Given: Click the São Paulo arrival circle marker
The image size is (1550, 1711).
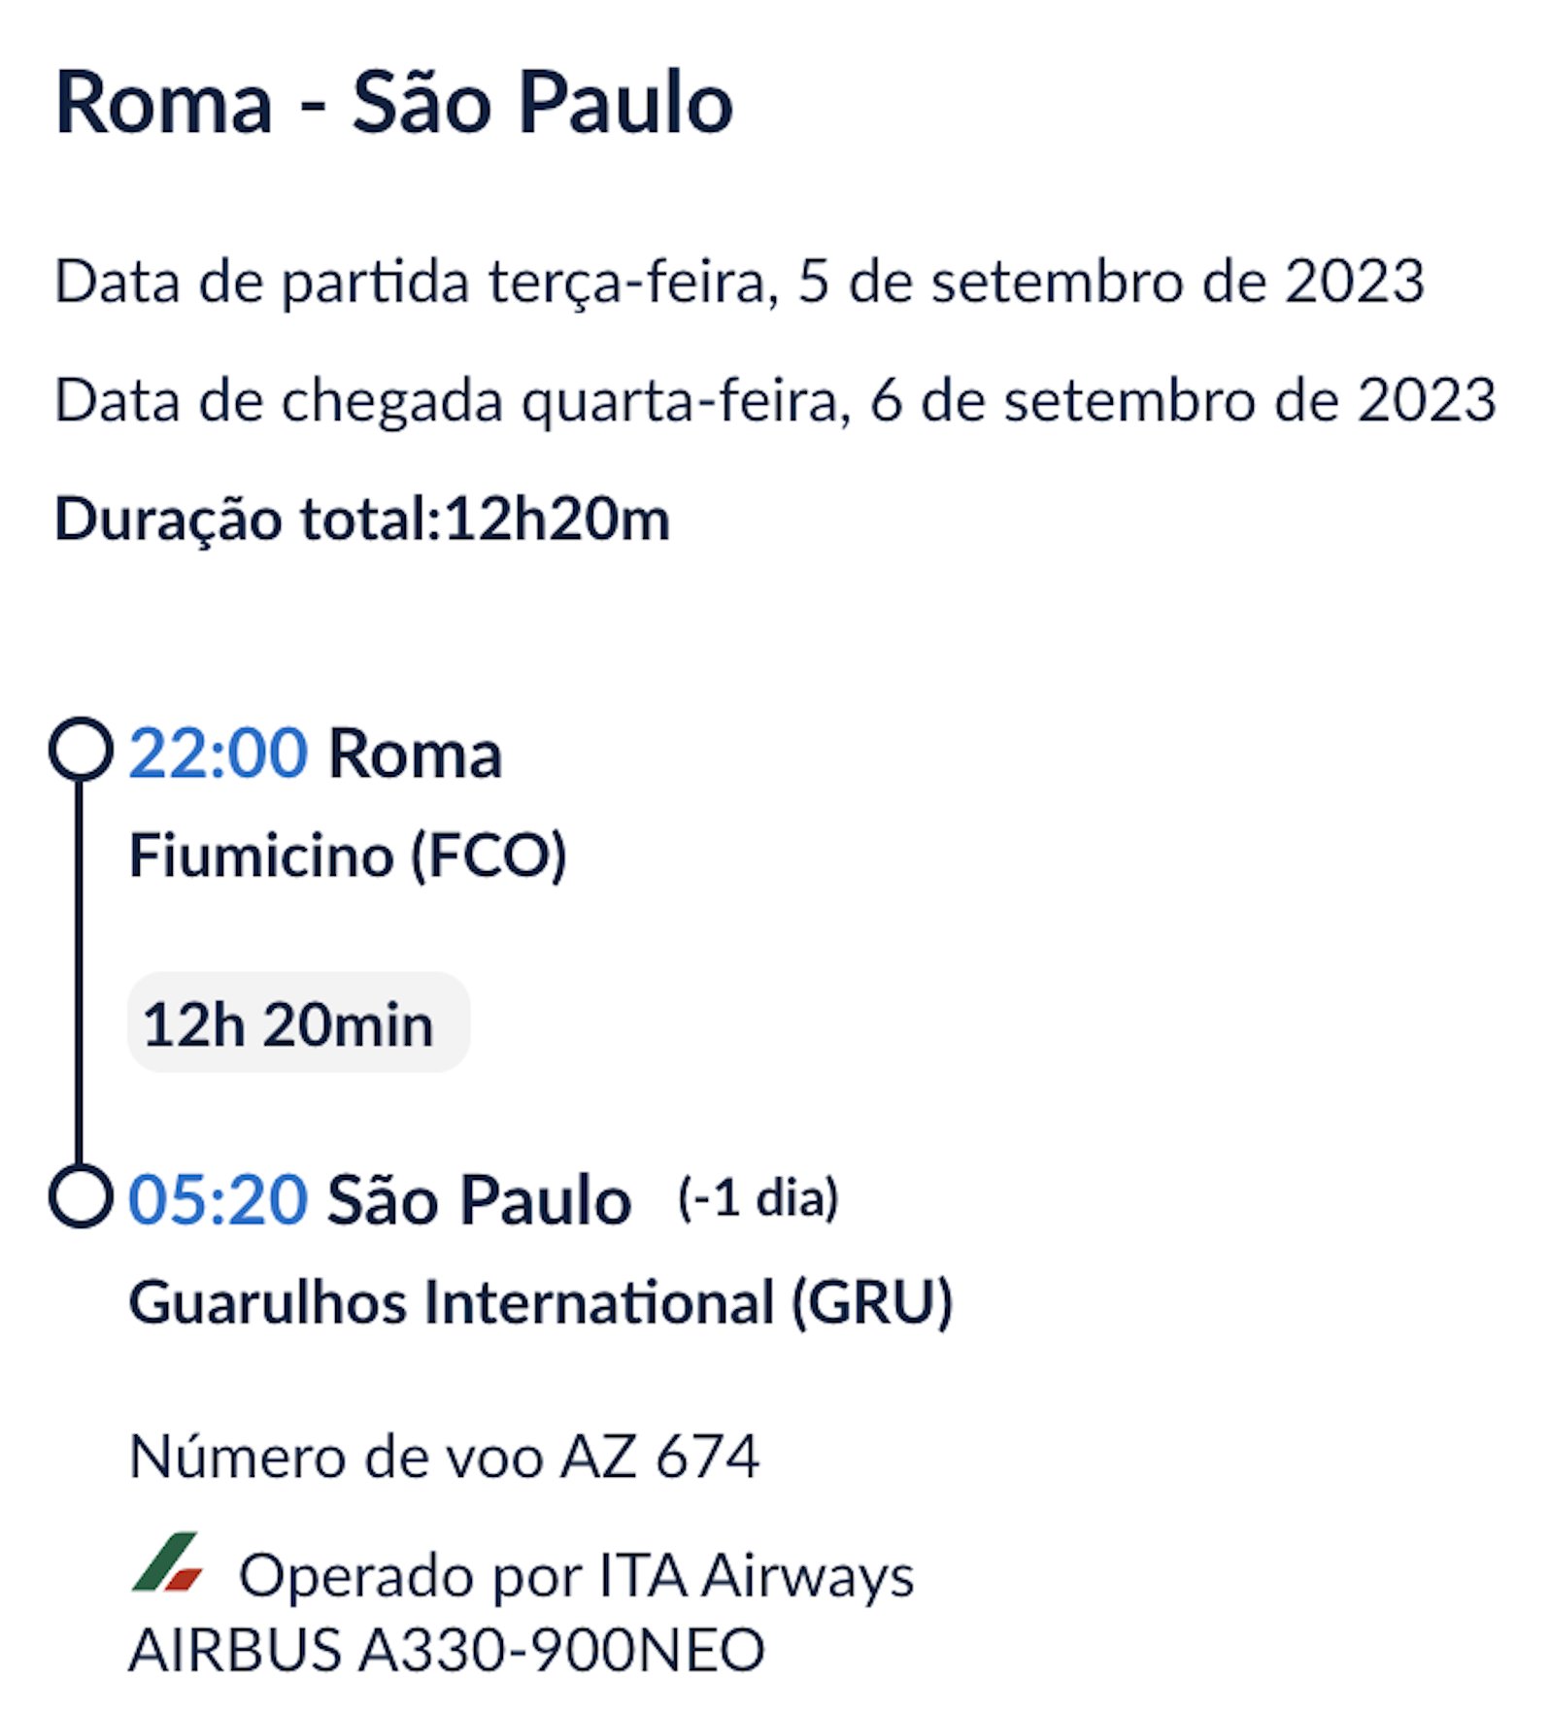Looking at the screenshot, I should pyautogui.click(x=81, y=1195).
